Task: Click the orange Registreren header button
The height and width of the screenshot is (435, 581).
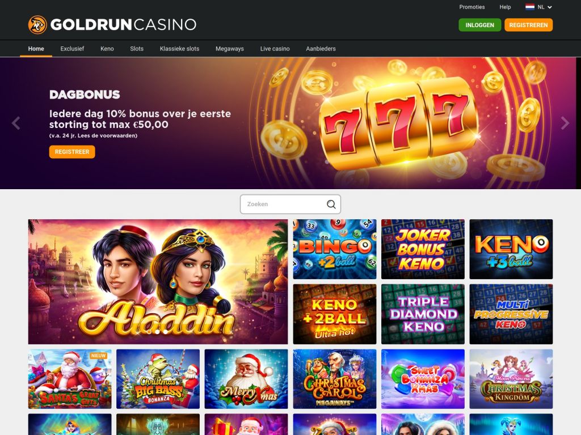Action: (528, 25)
